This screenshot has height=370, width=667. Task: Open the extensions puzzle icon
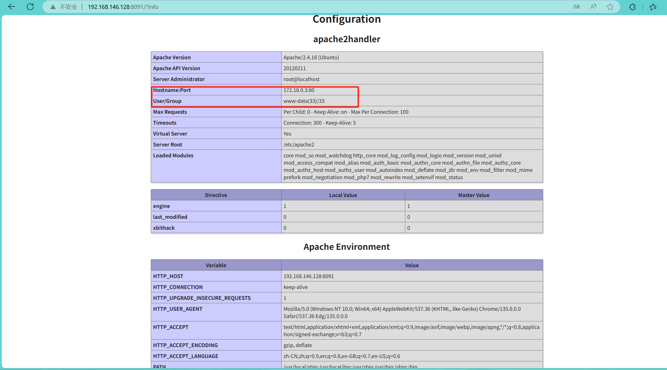632,7
